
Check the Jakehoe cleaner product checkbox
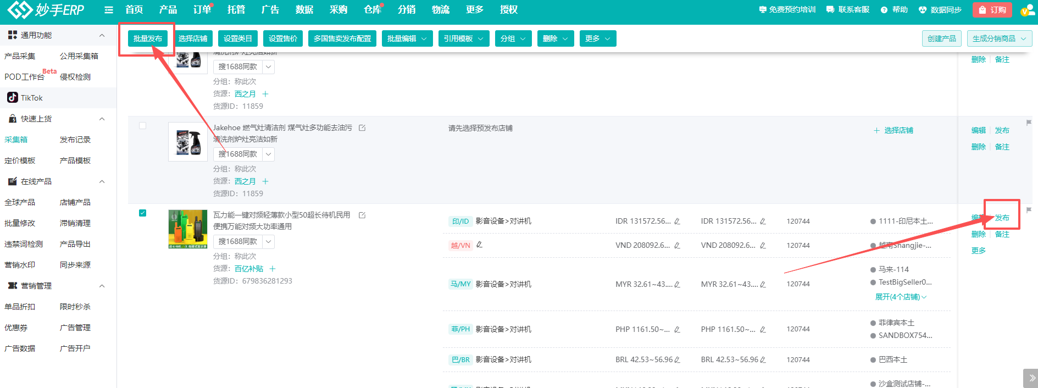point(143,126)
